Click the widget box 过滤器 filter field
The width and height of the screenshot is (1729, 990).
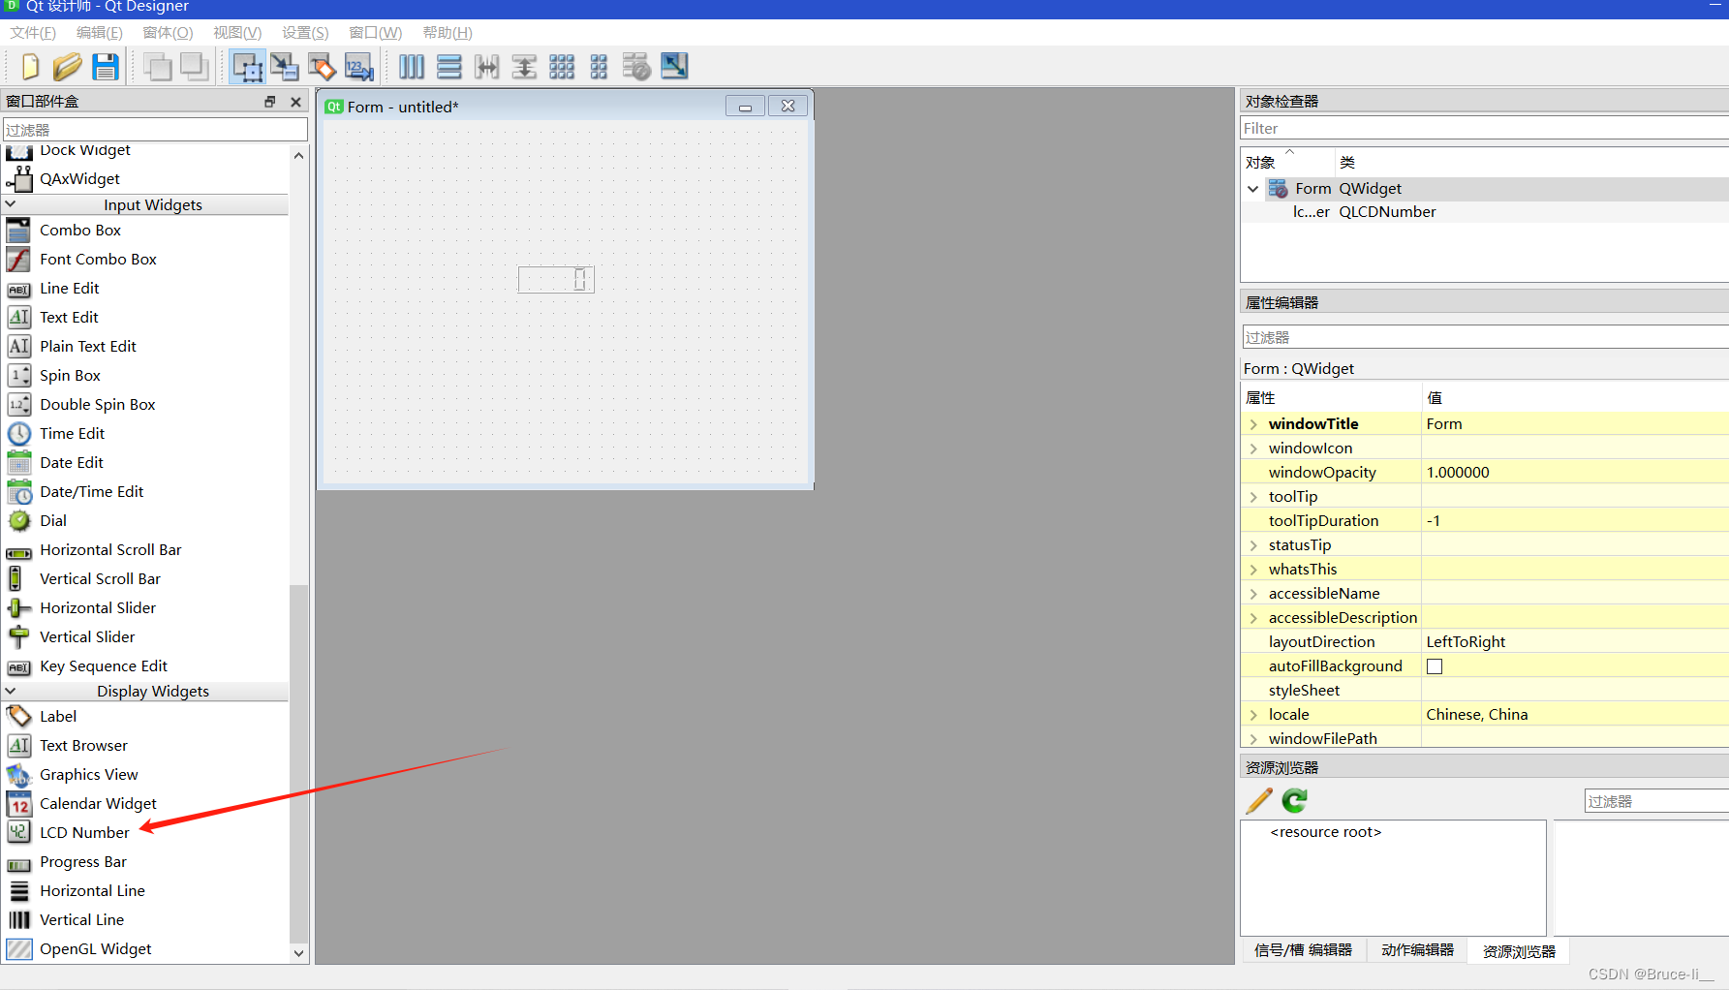pos(155,130)
